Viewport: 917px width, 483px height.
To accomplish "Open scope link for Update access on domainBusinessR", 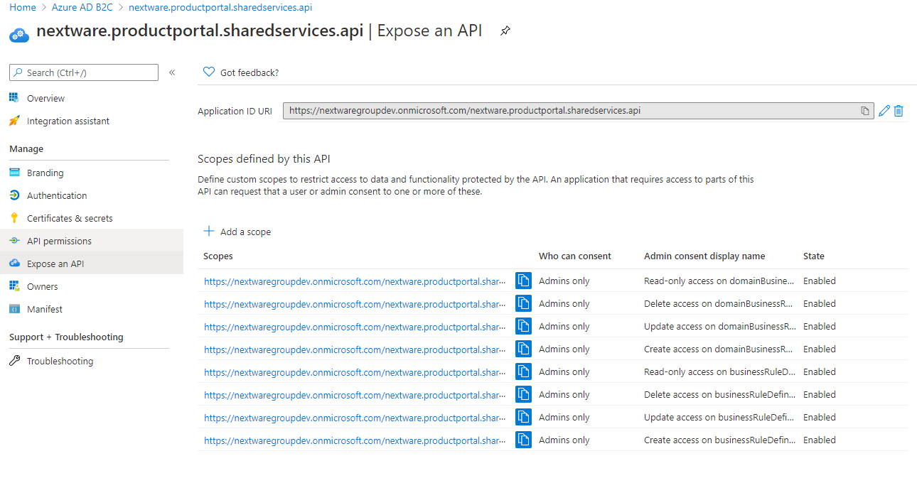I will click(355, 326).
